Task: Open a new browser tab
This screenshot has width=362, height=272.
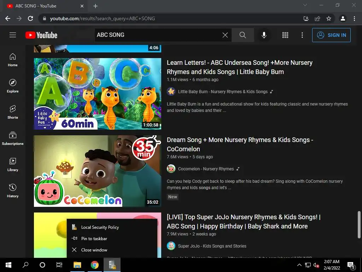Action: [x=95, y=6]
